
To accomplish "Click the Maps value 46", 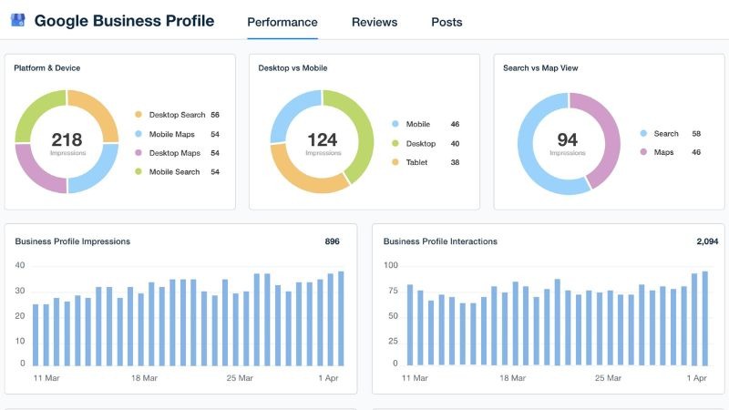I will (696, 152).
